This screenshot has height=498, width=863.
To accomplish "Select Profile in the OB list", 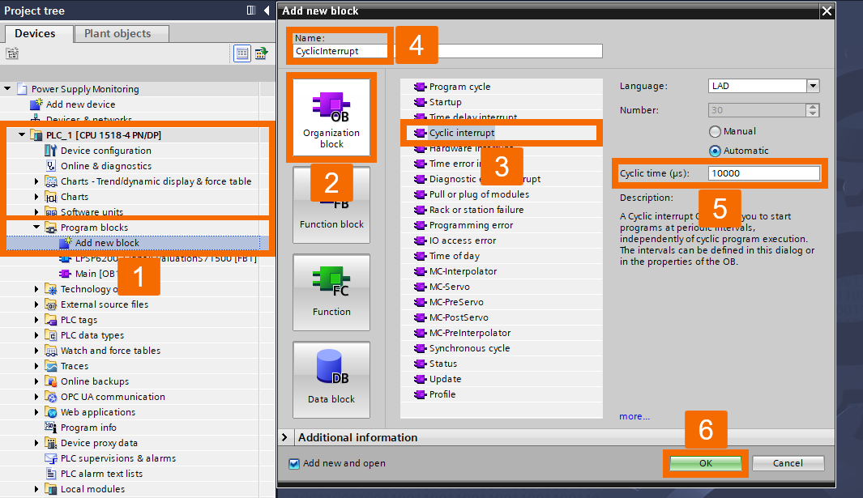I will (442, 394).
